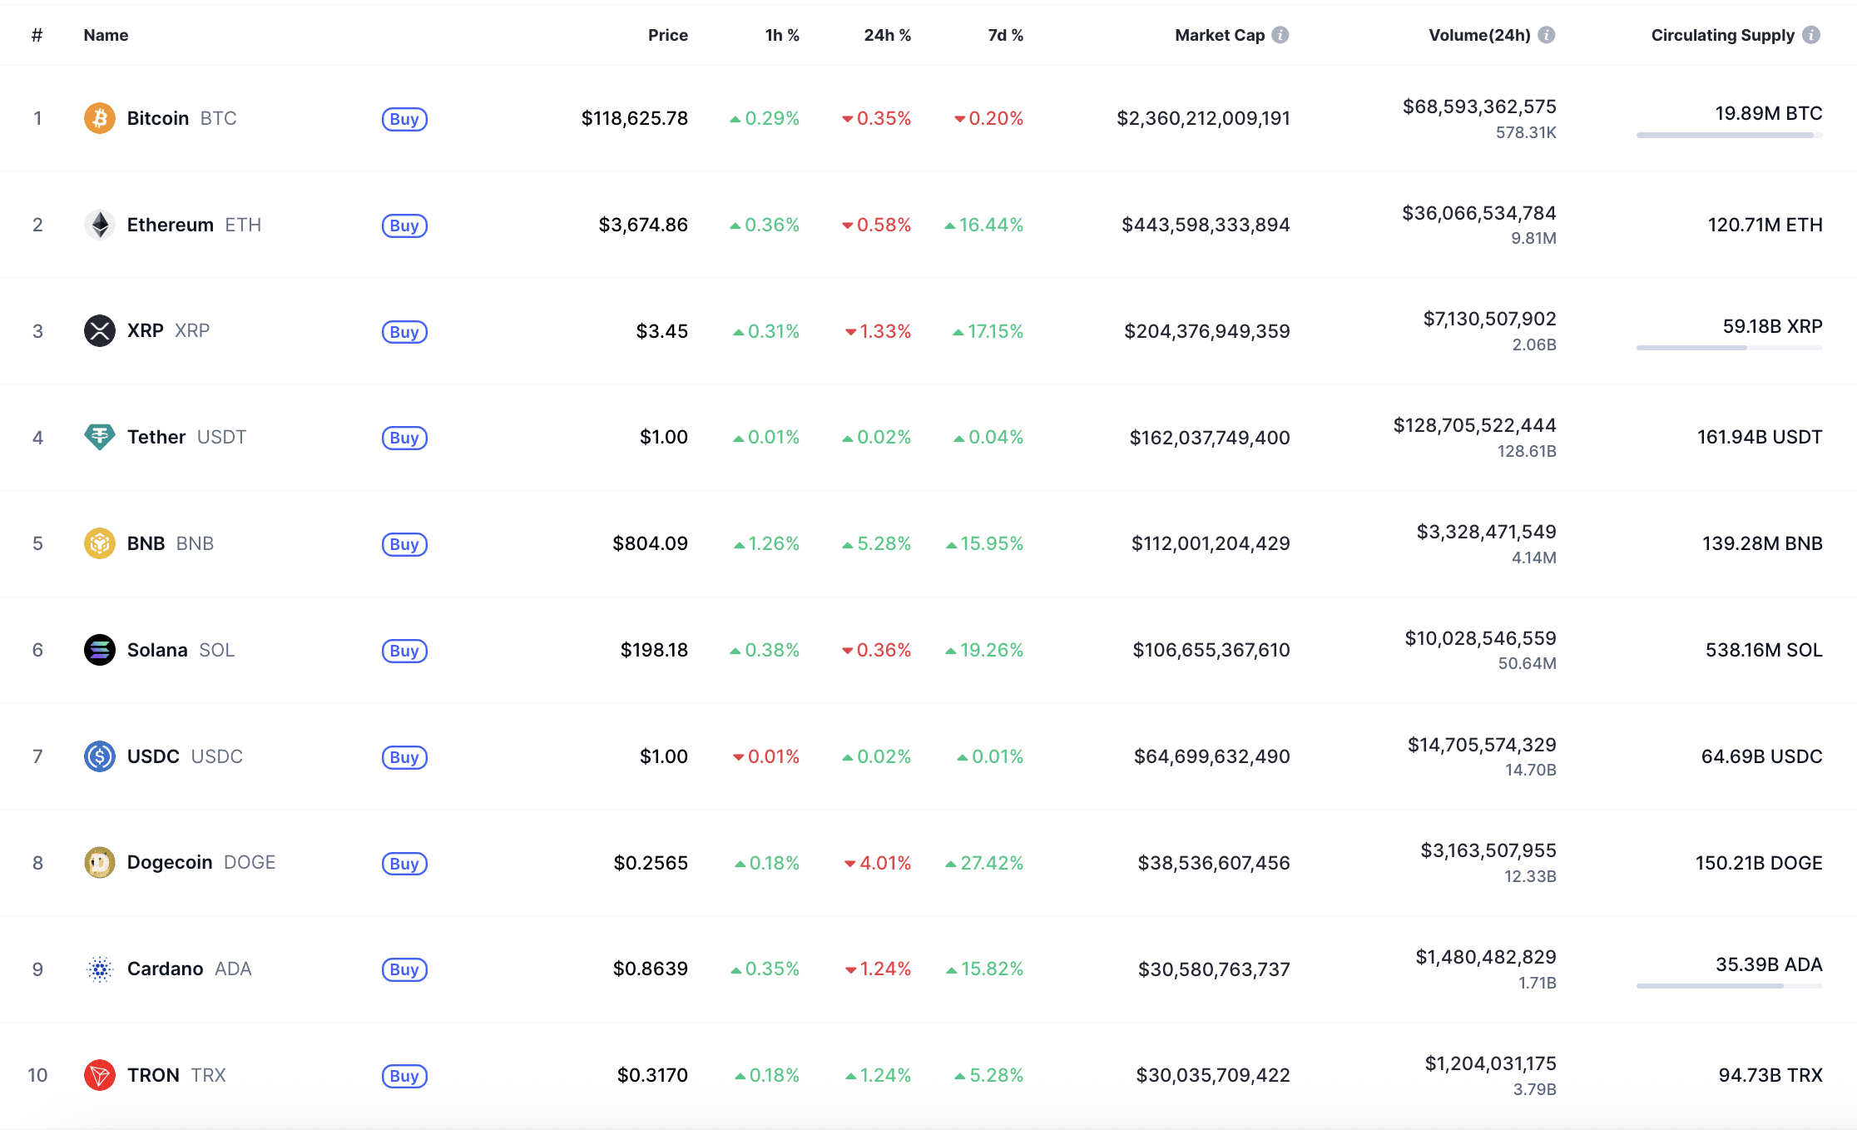
Task: Sort the table by Price column
Action: [x=668, y=35]
